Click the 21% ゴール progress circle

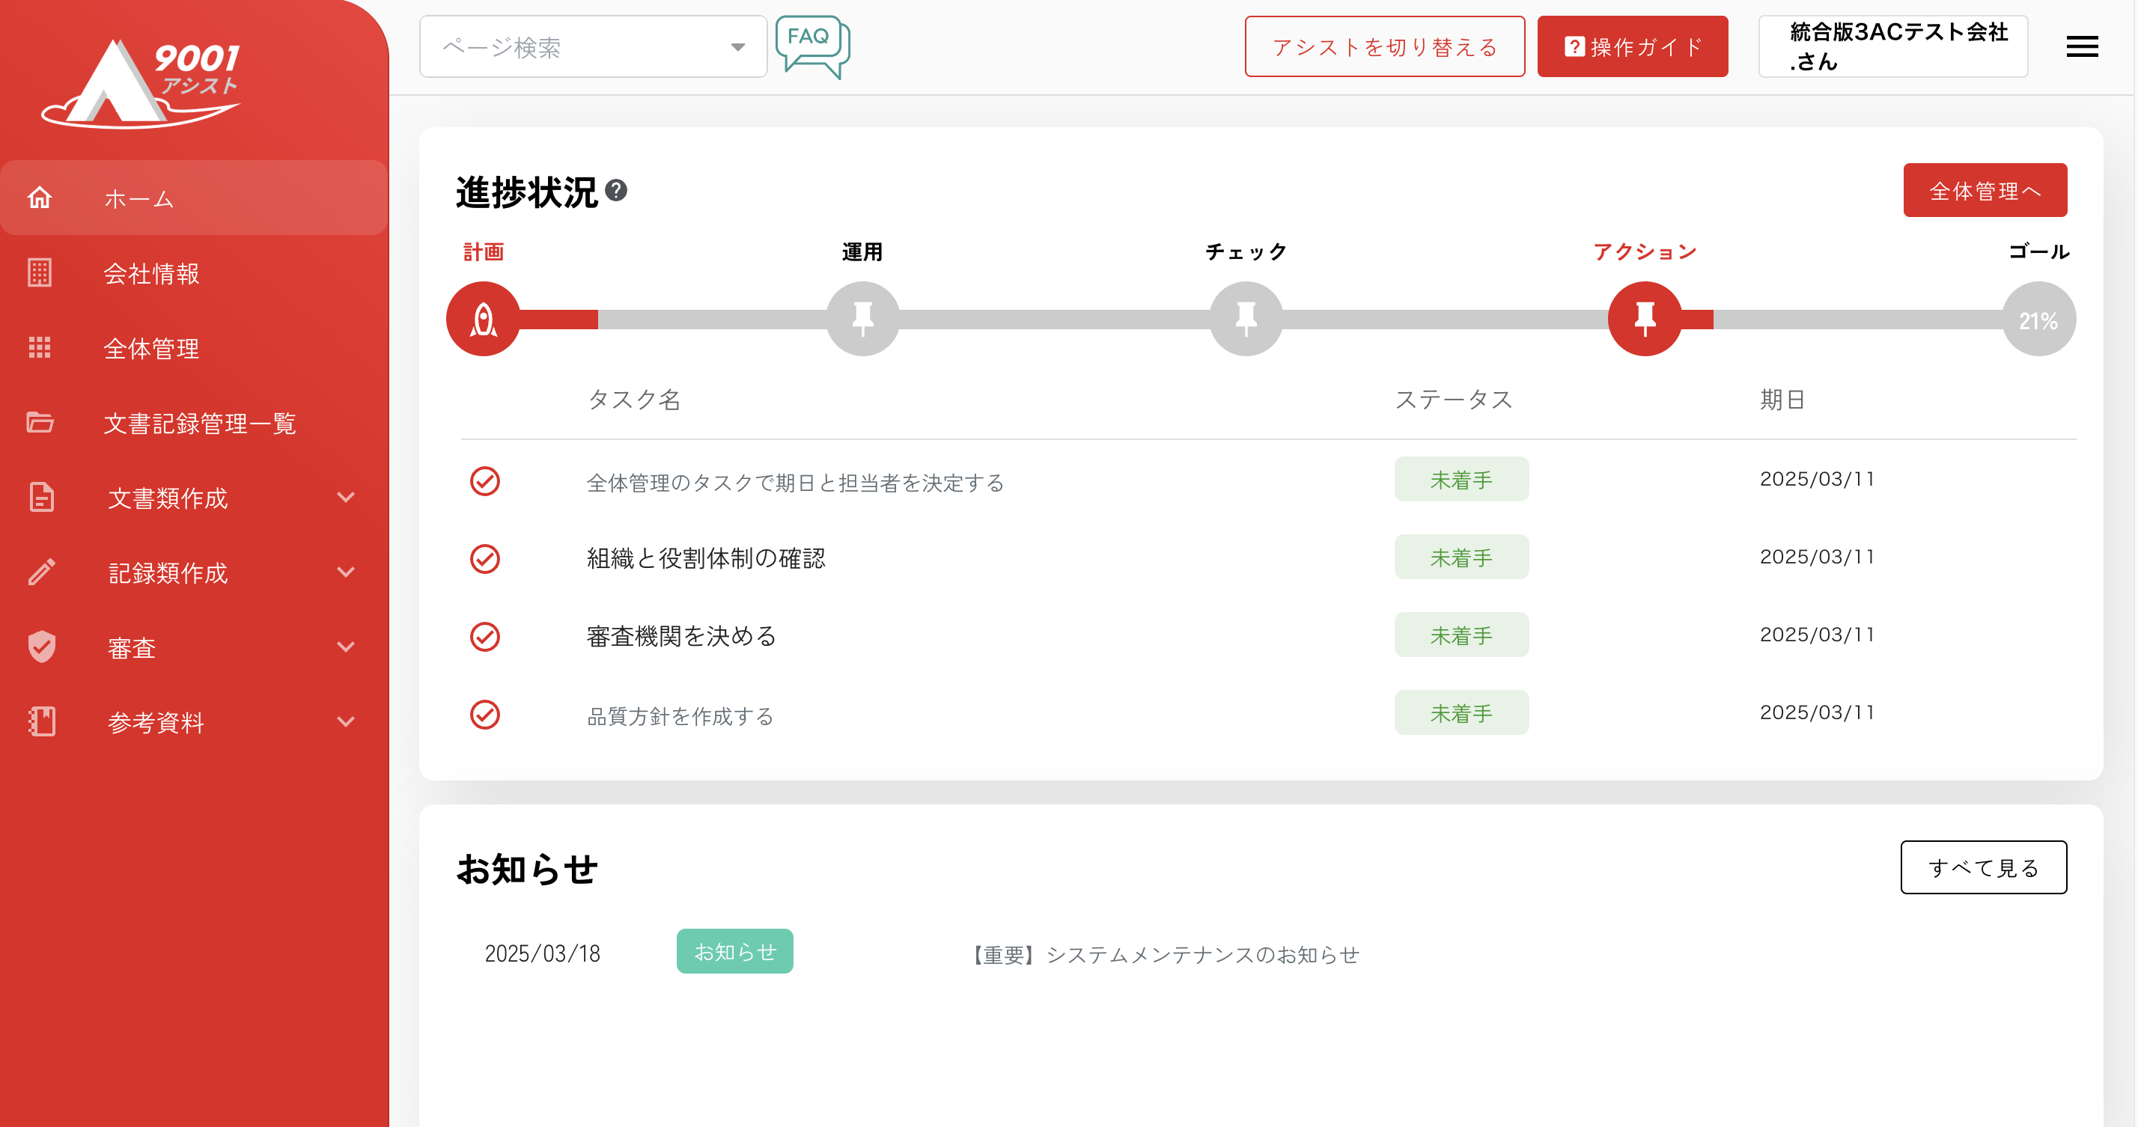pos(2038,320)
